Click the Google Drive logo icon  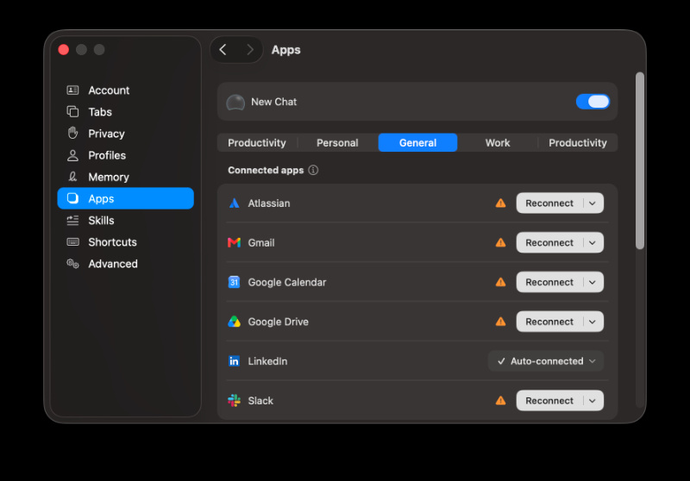tap(234, 322)
